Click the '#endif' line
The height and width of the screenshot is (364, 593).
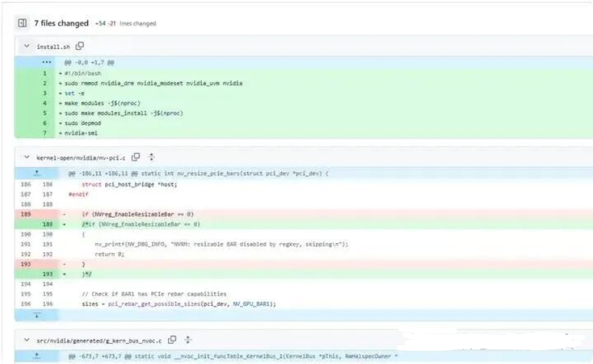pos(78,194)
